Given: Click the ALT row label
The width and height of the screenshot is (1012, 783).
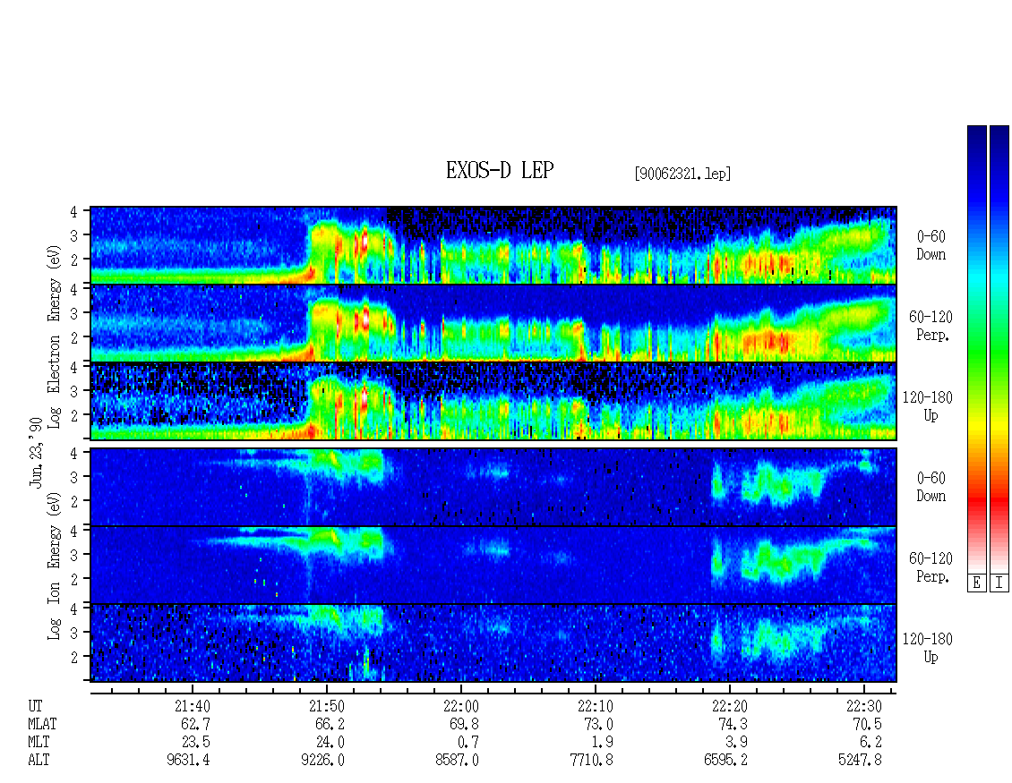Looking at the screenshot, I should click(39, 761).
